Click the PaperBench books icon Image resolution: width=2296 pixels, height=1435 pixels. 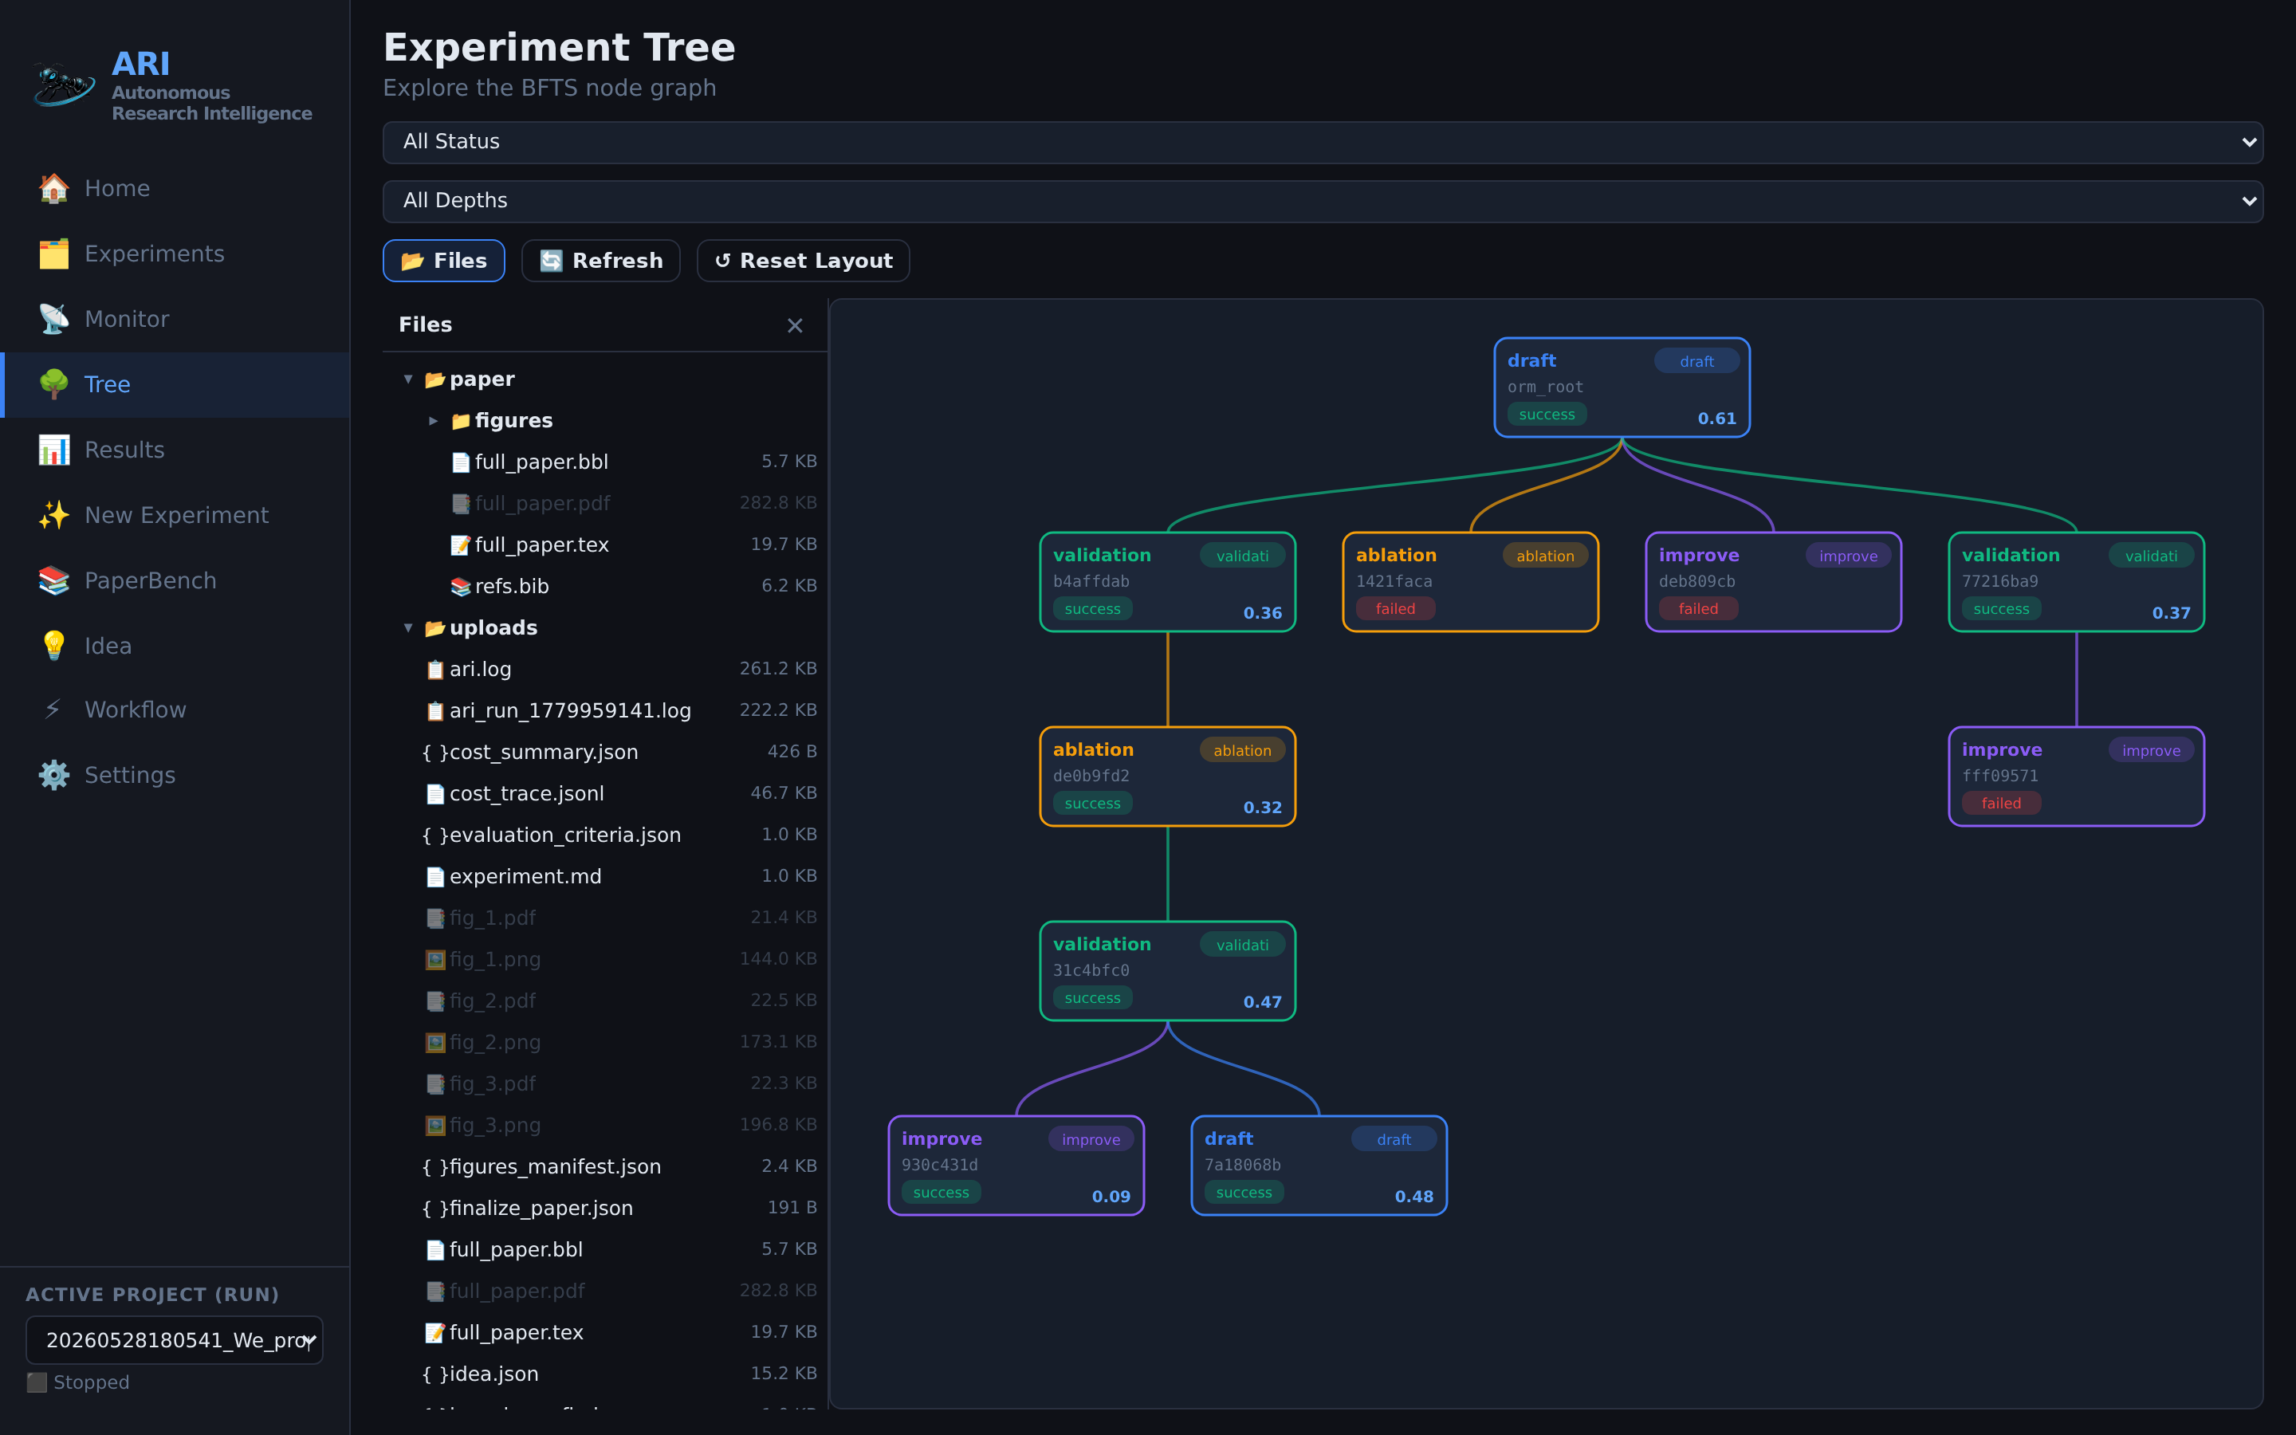[x=54, y=581]
